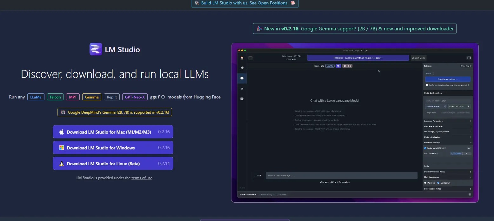Screen dimensions: 494x221
Task: Click into the 'Enter a user message' field
Action: click(x=342, y=175)
